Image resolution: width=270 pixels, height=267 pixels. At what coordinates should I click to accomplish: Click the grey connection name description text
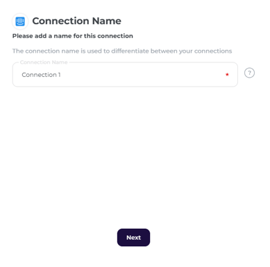point(122,51)
